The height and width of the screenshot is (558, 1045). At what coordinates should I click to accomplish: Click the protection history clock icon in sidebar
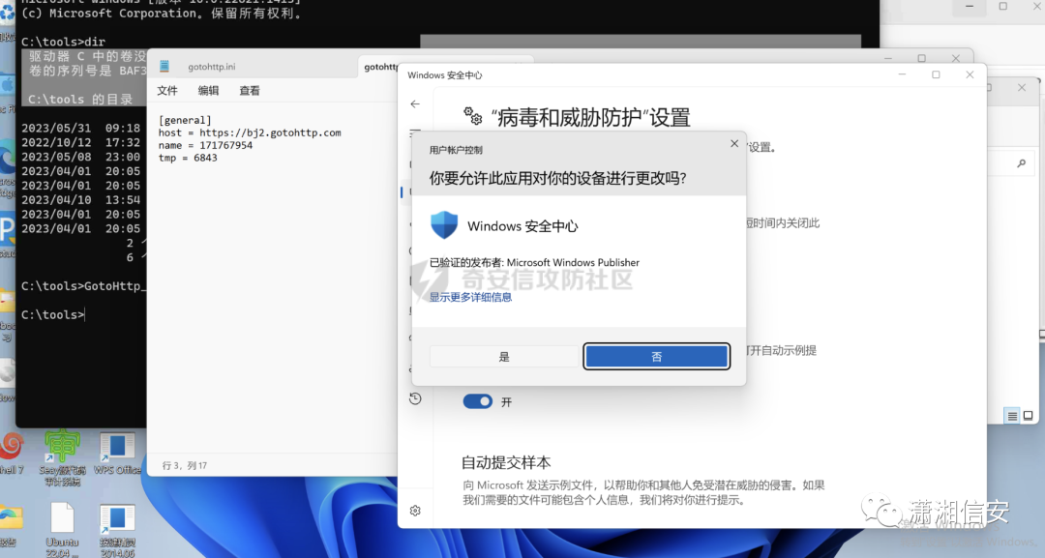[414, 397]
